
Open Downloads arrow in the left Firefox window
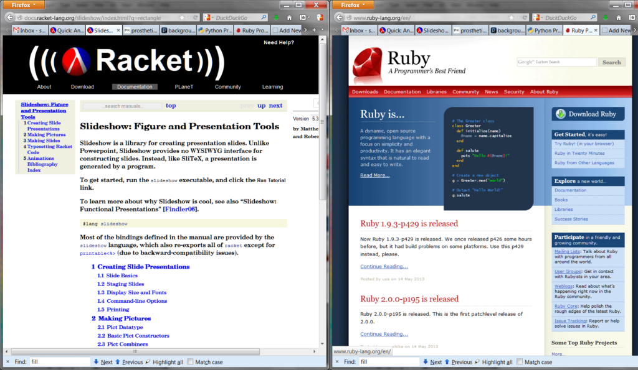pos(276,17)
